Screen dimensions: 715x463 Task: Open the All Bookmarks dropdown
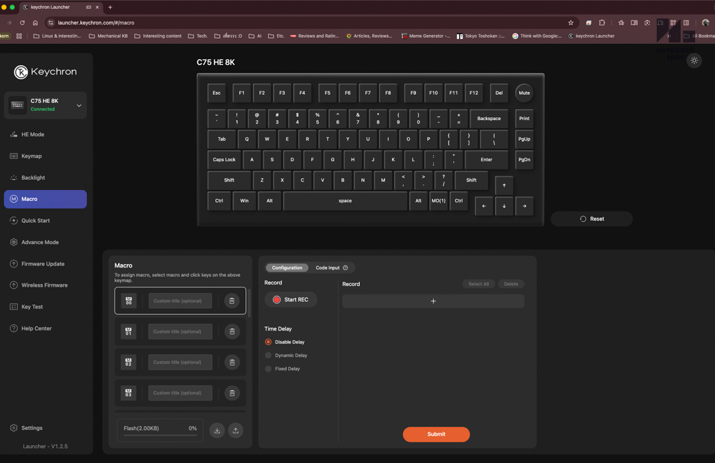[700, 36]
